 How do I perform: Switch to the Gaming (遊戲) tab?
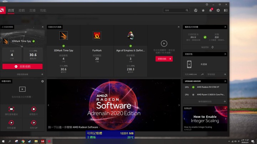coord(22,10)
